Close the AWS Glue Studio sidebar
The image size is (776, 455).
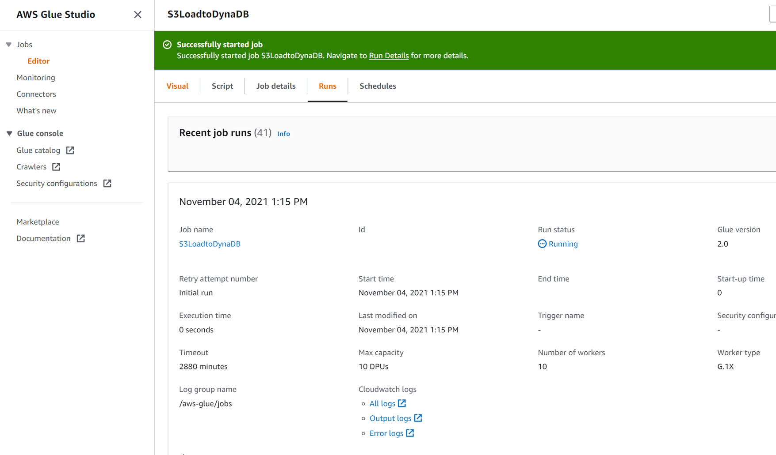click(x=138, y=15)
